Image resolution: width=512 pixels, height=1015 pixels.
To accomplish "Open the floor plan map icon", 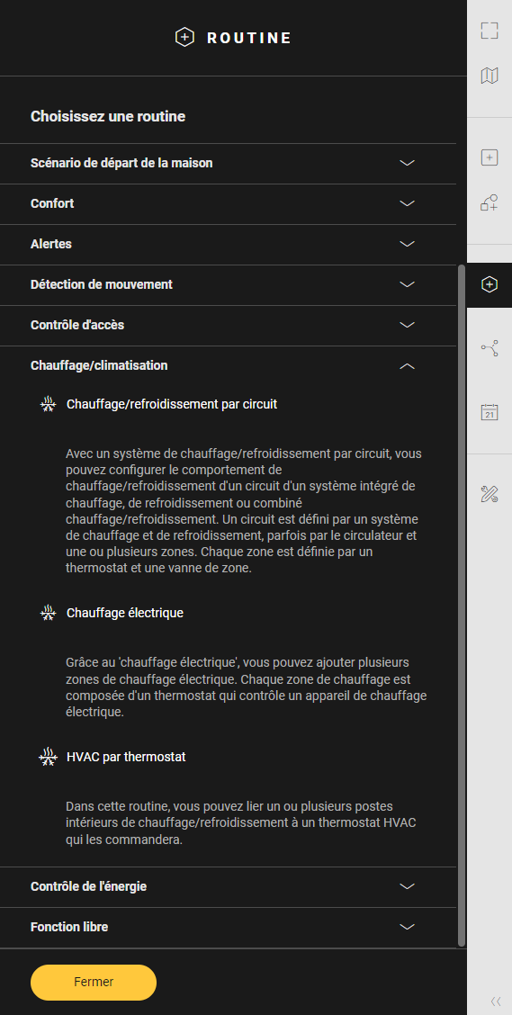I will pos(490,76).
